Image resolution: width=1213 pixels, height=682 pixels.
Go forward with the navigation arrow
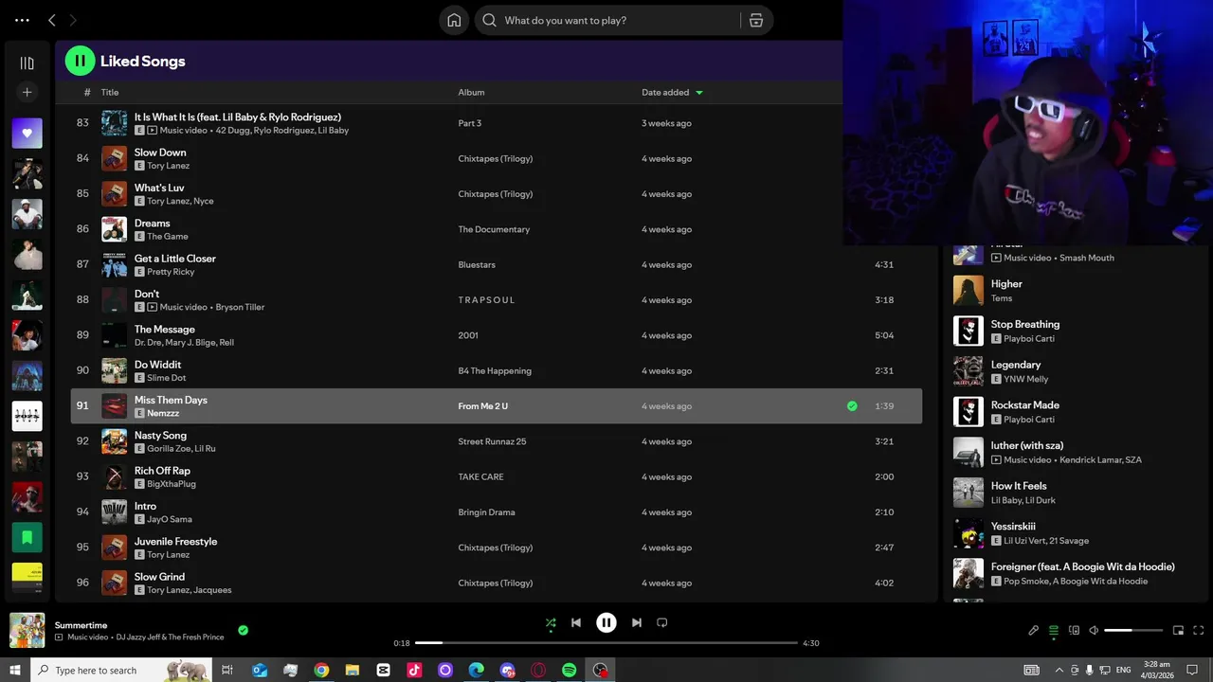73,20
